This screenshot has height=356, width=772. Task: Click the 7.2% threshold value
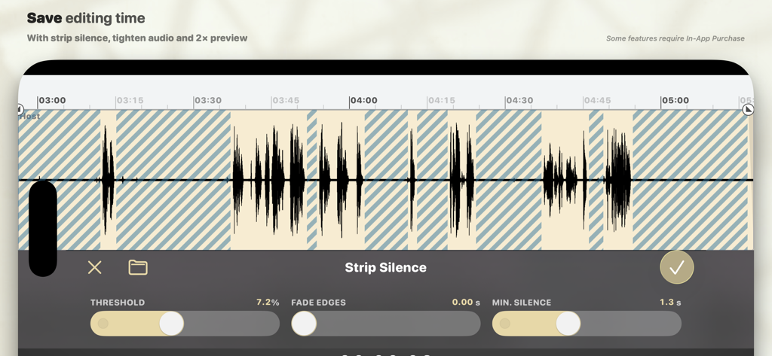pyautogui.click(x=268, y=302)
